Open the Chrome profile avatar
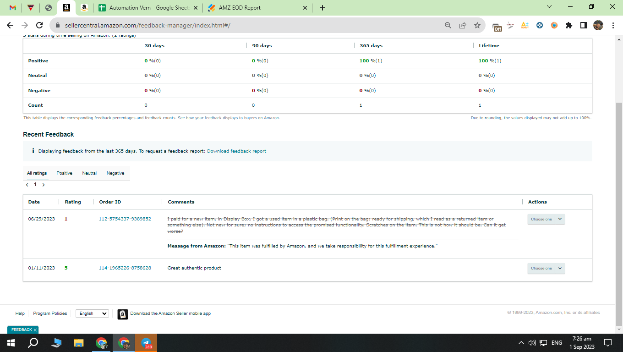The width and height of the screenshot is (623, 352). point(598,26)
